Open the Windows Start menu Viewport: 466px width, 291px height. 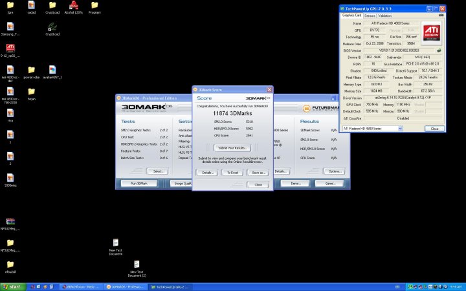[x=14, y=287]
